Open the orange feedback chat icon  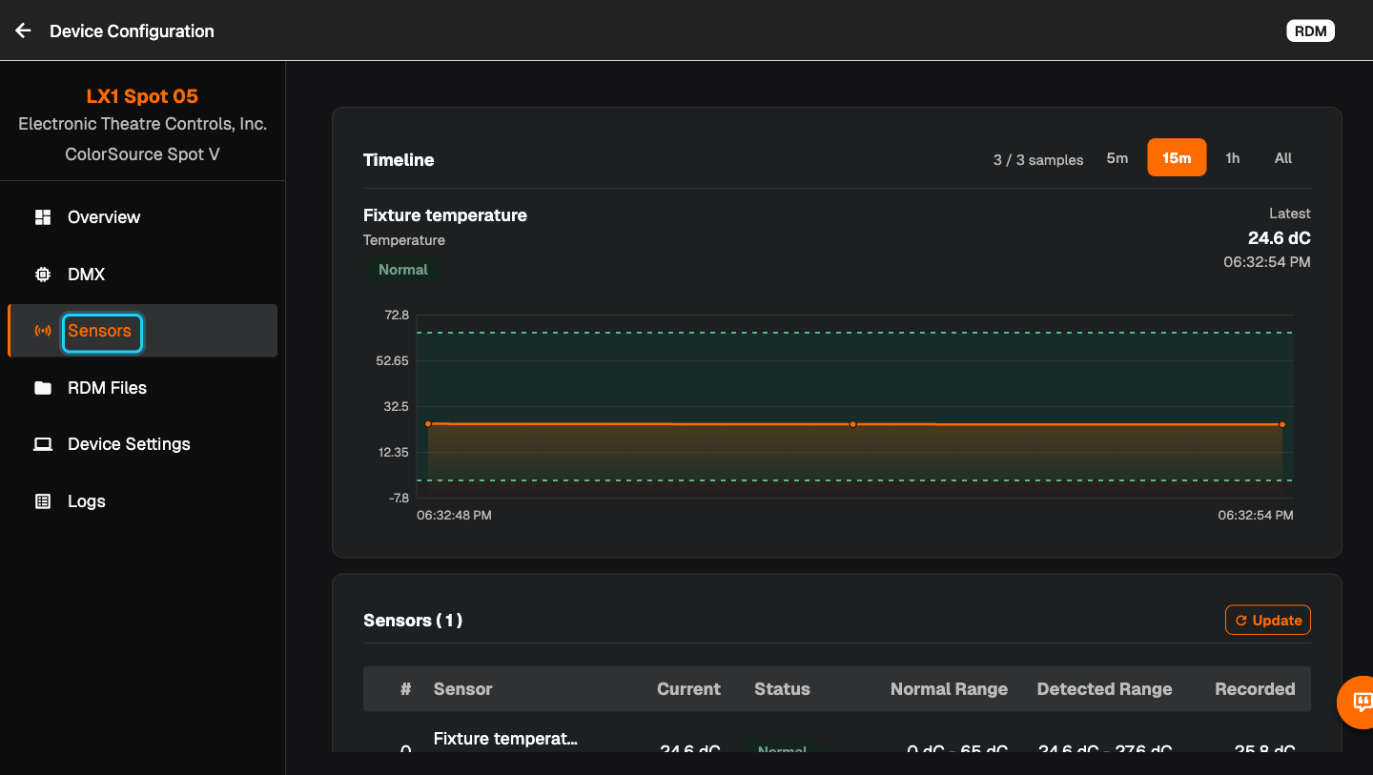point(1362,703)
